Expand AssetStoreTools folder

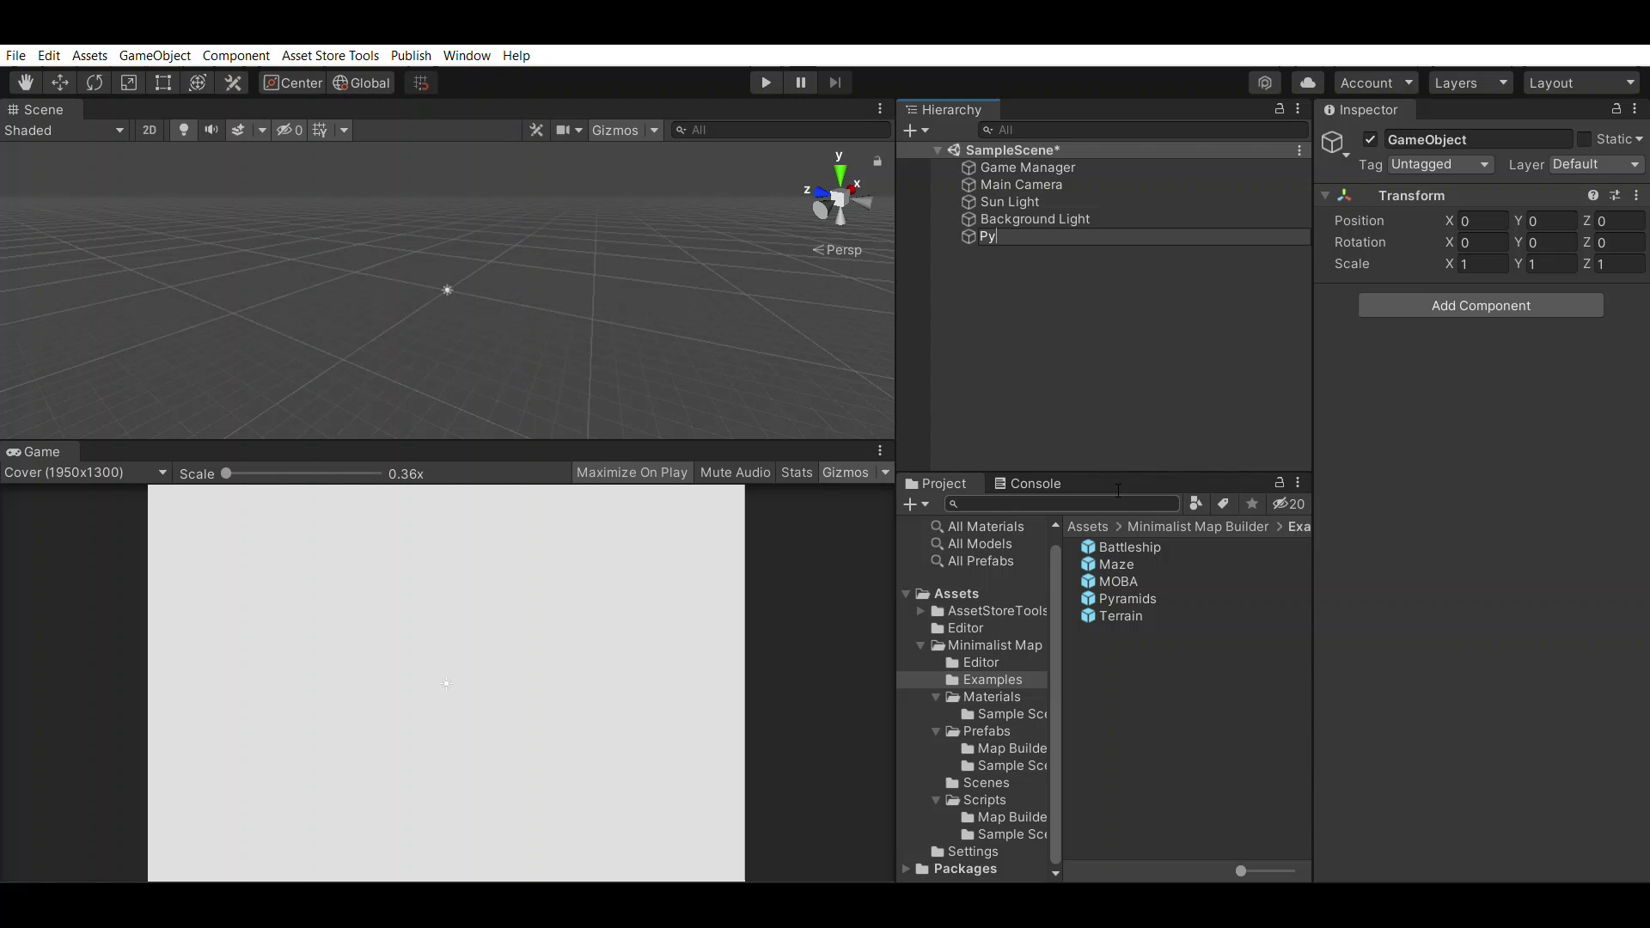(x=920, y=611)
